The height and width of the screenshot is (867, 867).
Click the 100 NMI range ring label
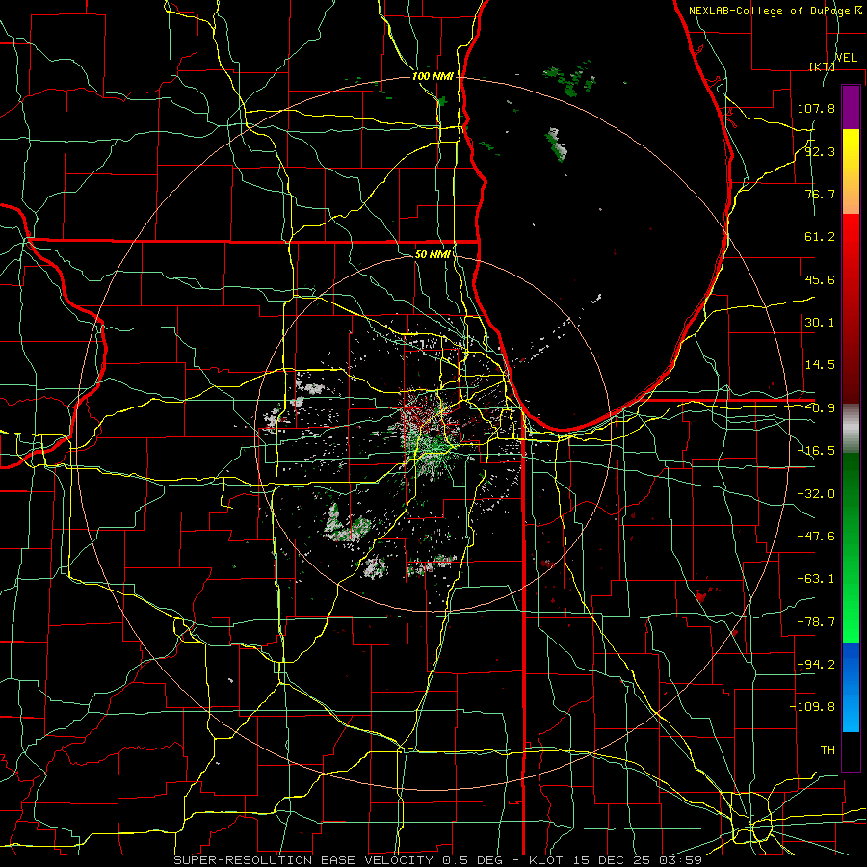pos(433,76)
